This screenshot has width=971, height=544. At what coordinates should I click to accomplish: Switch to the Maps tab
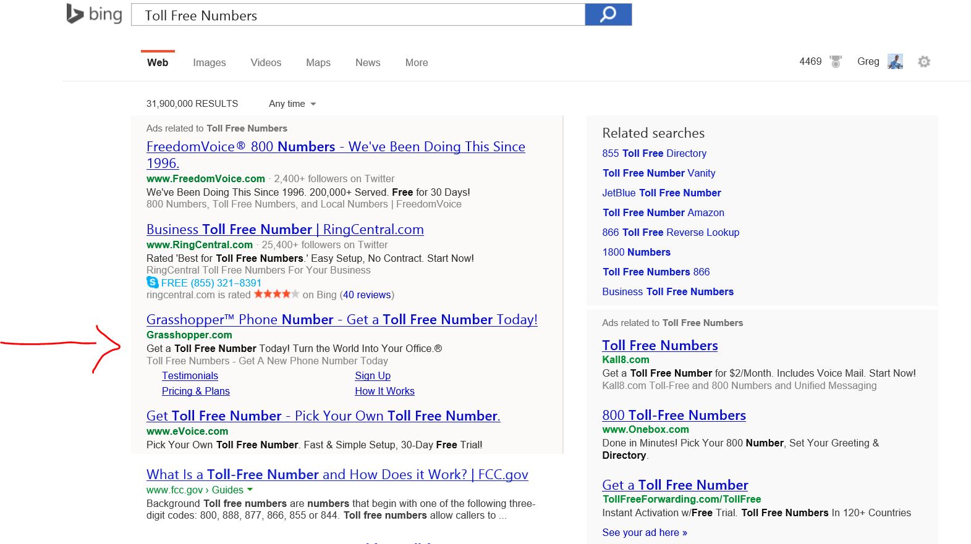(x=318, y=62)
